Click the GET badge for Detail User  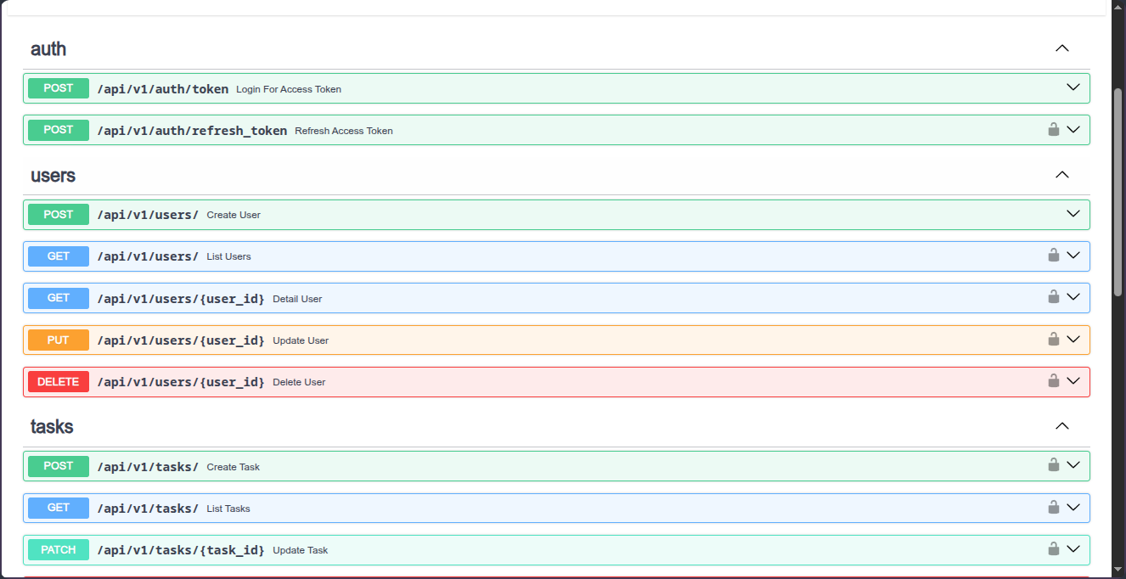click(x=59, y=298)
